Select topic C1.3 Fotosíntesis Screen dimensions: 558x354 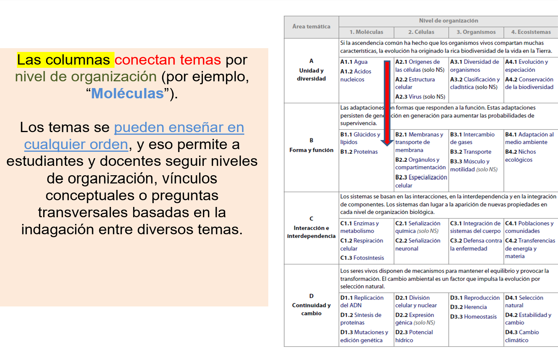click(362, 258)
